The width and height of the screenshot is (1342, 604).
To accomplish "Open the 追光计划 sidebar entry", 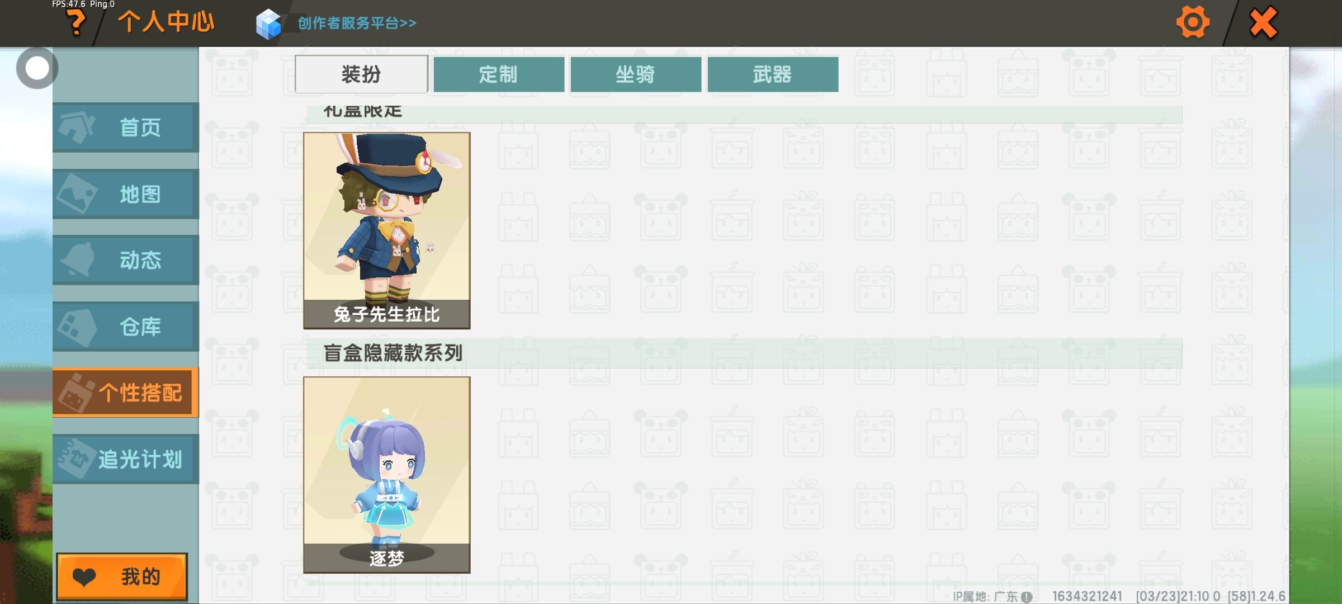I will coord(126,459).
